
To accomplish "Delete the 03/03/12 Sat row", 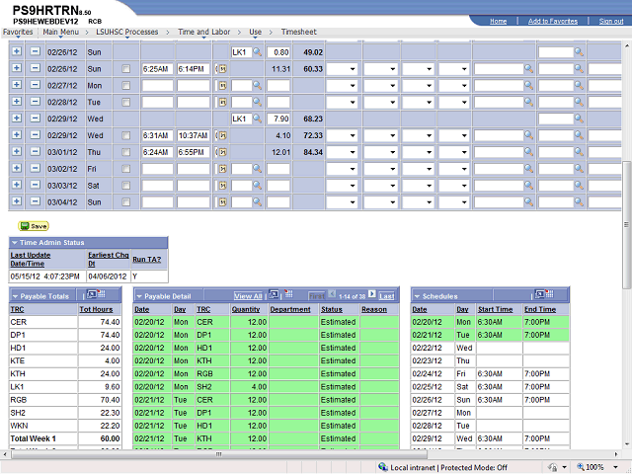I will (36, 185).
